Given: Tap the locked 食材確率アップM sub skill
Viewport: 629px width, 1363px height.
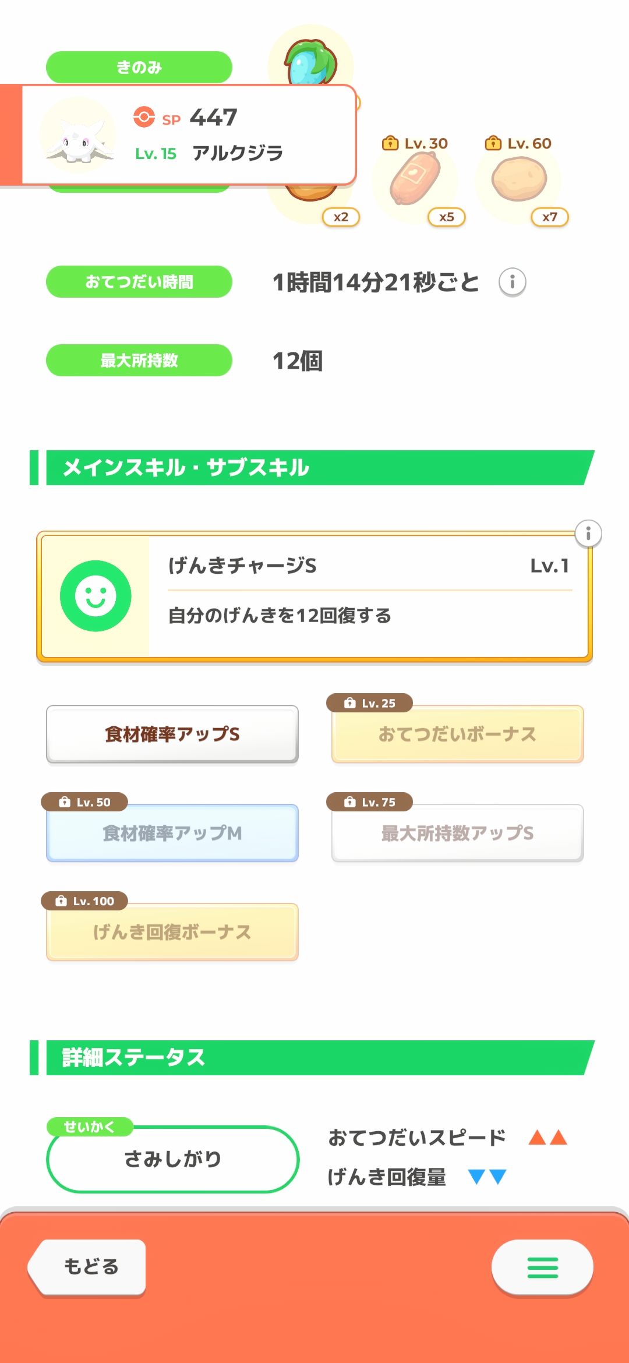Looking at the screenshot, I should pyautogui.click(x=172, y=833).
